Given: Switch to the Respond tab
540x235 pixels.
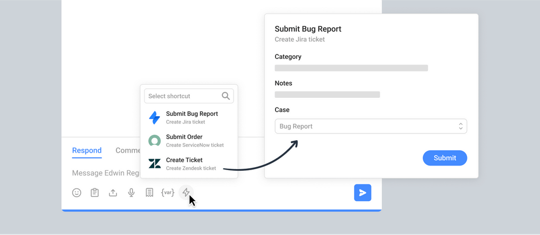Looking at the screenshot, I should click(x=86, y=151).
